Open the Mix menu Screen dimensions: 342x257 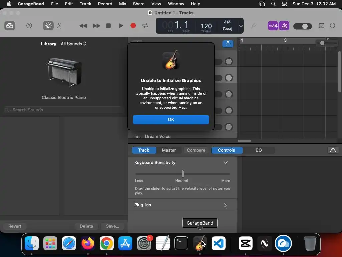tap(122, 4)
